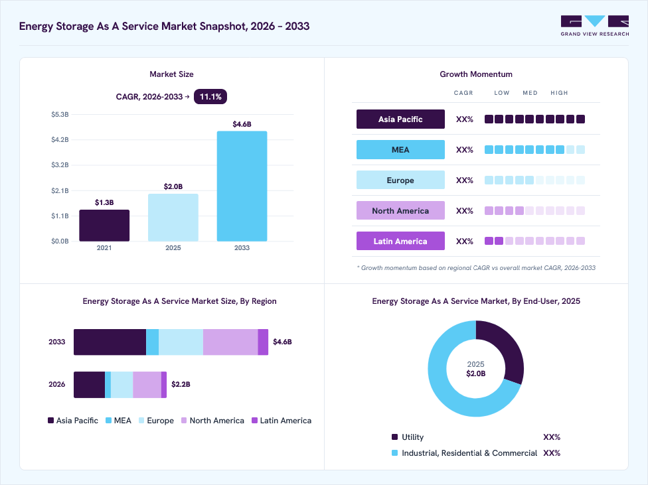Click the Grand View Research logo
This screenshot has width=648, height=485.
click(x=595, y=26)
